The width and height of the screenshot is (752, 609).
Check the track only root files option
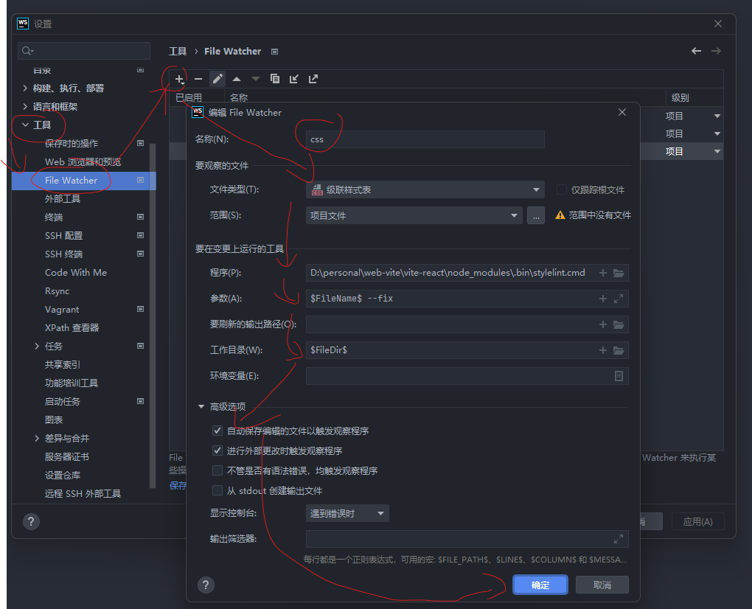point(561,190)
